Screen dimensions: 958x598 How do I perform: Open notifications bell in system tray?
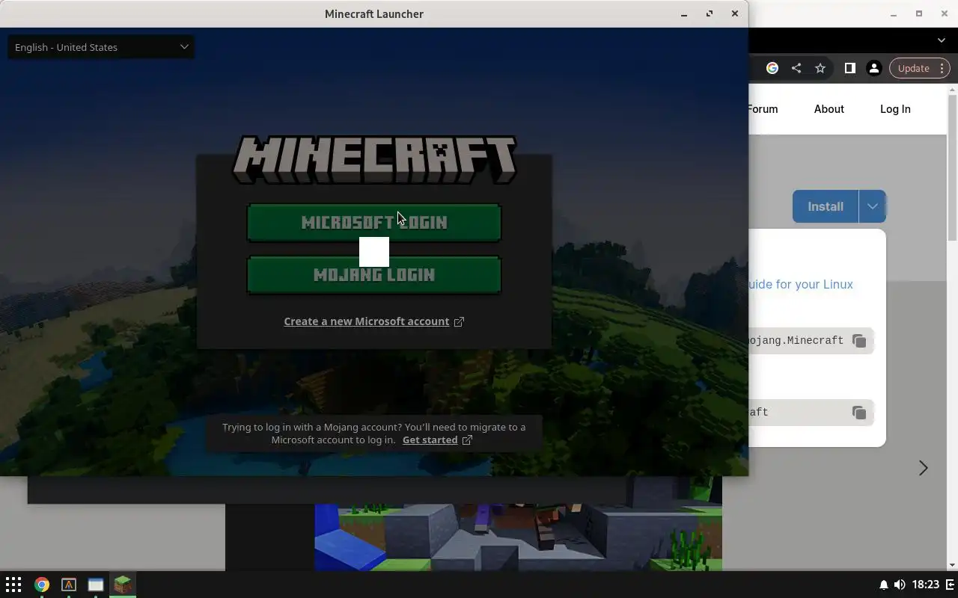coord(883,585)
